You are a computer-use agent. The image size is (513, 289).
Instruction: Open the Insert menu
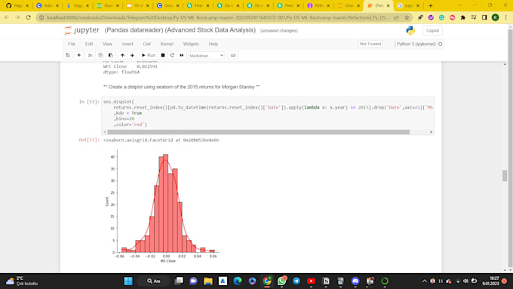click(127, 44)
